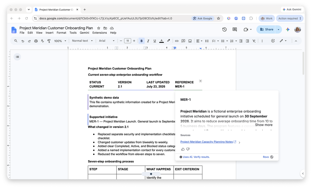The height and width of the screenshot is (188, 312).
Task: Expand numbered list options arrow
Action: (236, 41)
